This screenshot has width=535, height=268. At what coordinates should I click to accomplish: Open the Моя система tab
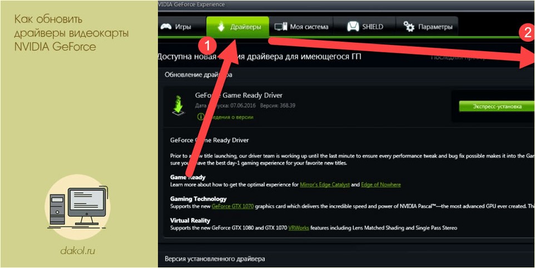(301, 27)
